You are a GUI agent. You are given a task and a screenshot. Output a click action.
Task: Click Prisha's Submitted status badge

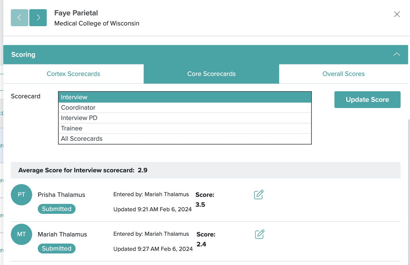click(x=56, y=209)
